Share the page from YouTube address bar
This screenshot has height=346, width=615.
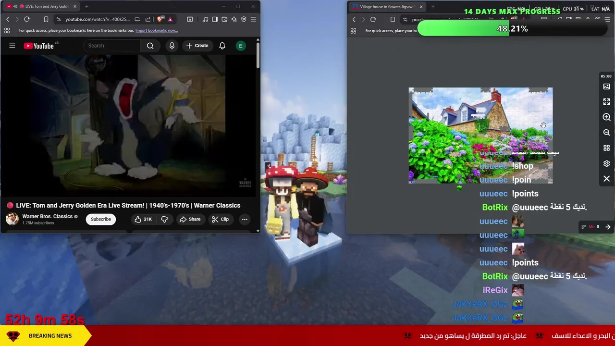coord(148,19)
